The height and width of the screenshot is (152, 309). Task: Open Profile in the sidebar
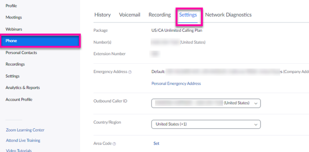tap(11, 6)
